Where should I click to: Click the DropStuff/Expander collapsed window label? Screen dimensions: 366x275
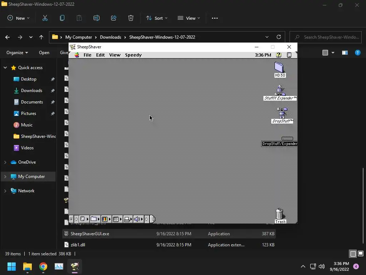280,144
